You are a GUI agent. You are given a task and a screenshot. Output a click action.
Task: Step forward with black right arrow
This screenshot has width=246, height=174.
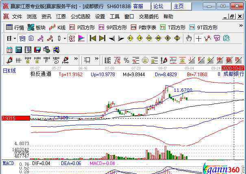tap(121, 38)
